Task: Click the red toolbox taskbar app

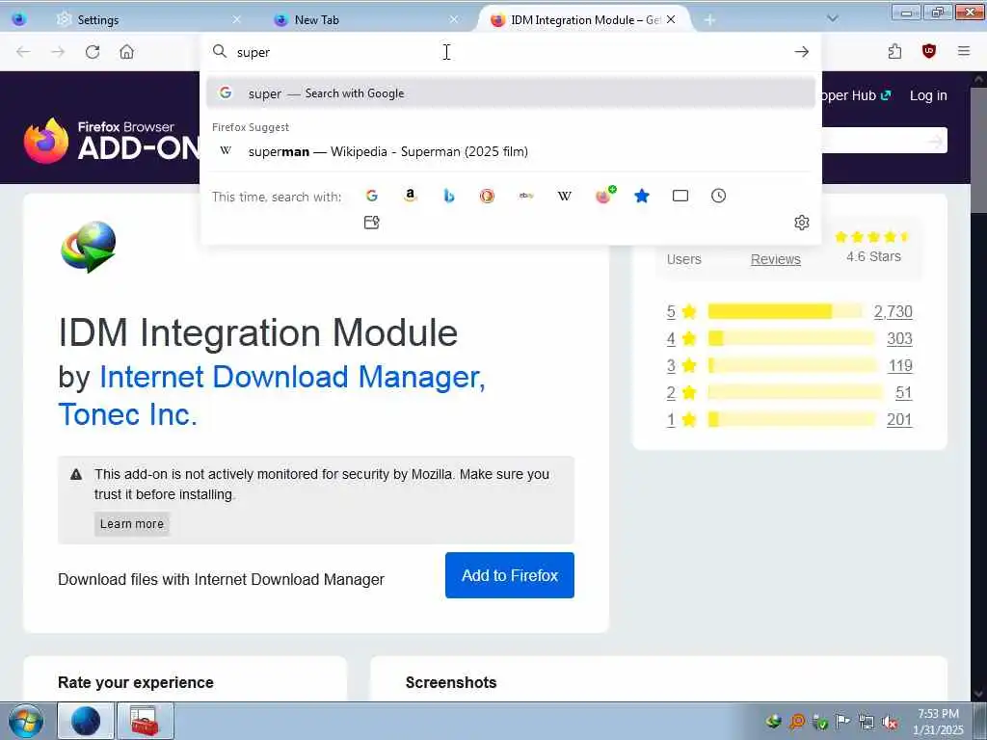Action: [x=145, y=721]
